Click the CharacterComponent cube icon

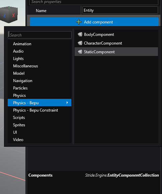80,43
